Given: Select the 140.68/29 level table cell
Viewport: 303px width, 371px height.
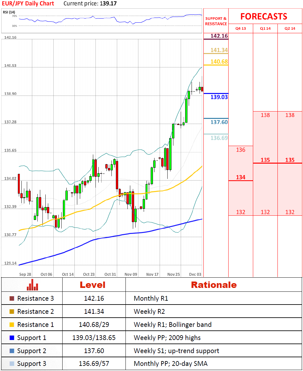Looking at the screenshot, I should tap(94, 325).
